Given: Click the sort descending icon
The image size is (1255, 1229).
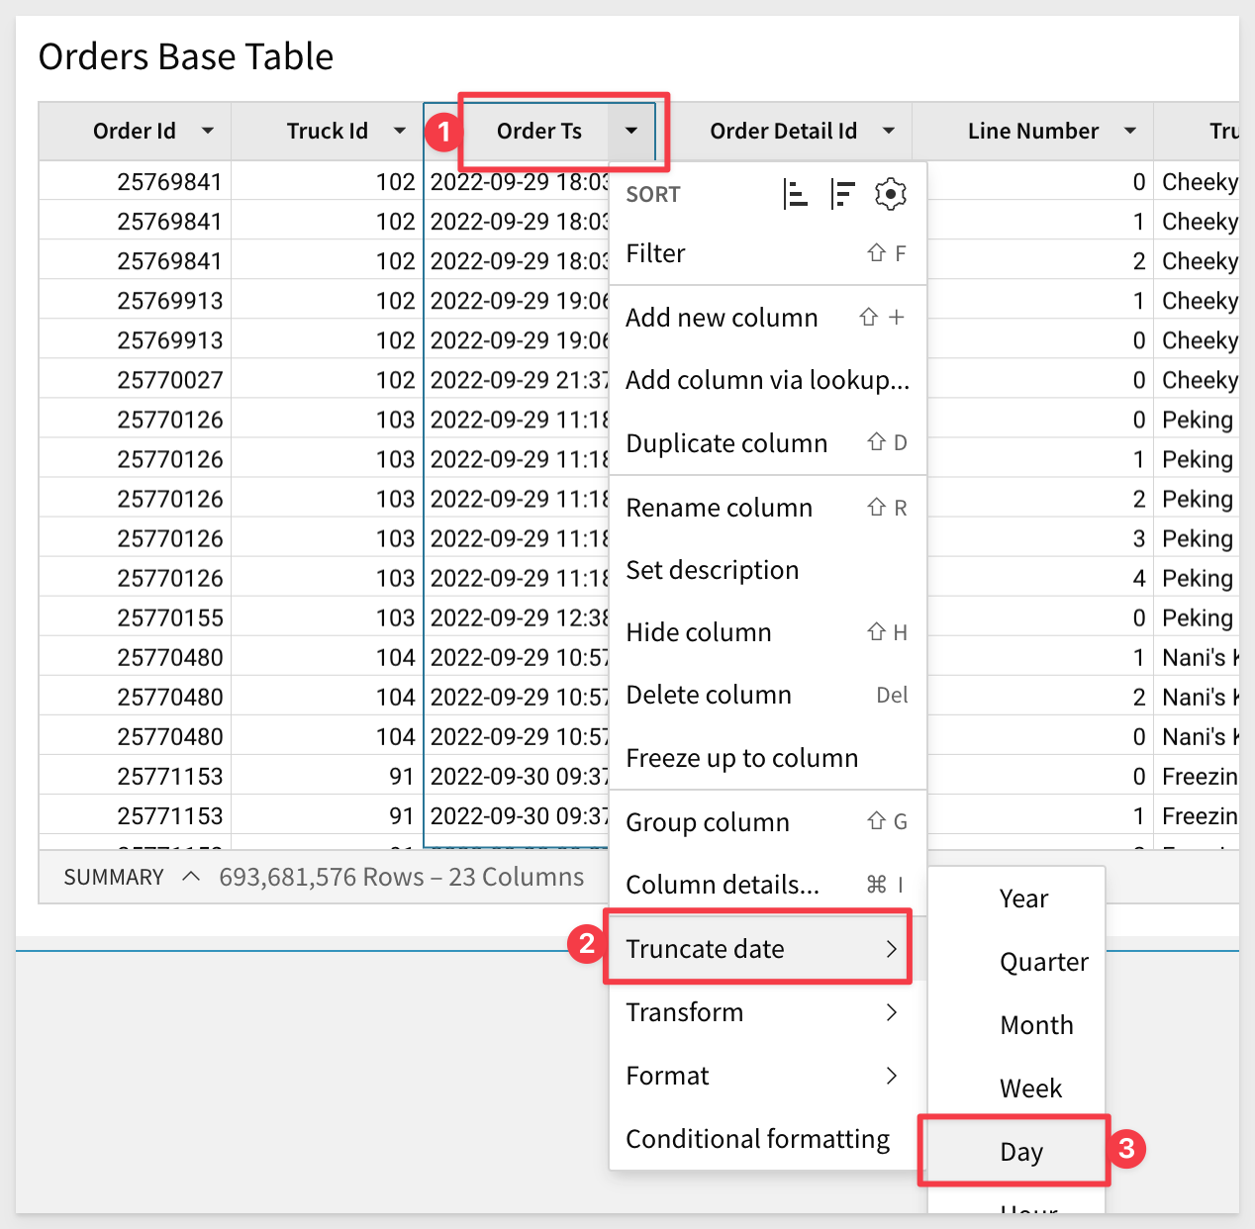Looking at the screenshot, I should (x=842, y=195).
